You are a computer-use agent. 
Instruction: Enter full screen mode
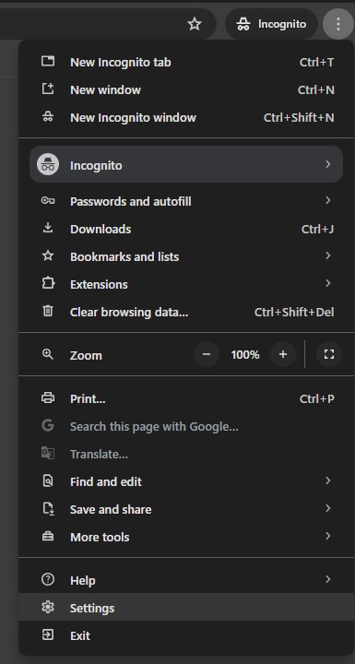329,354
